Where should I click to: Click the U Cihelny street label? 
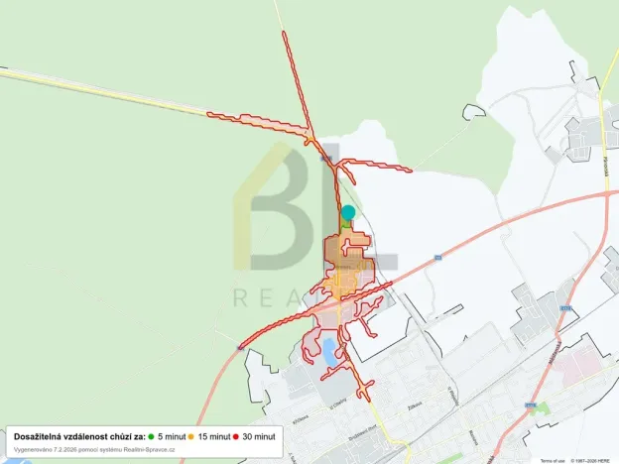[x=340, y=404]
